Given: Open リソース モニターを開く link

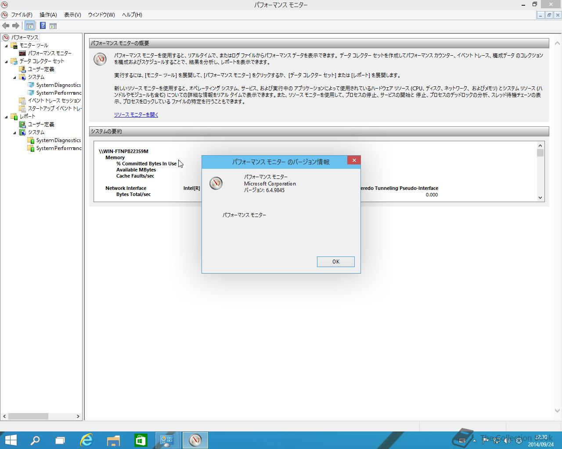Looking at the screenshot, I should pyautogui.click(x=136, y=115).
